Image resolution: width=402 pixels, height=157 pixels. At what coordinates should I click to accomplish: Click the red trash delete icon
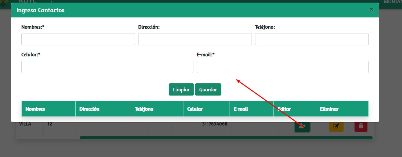[361, 126]
